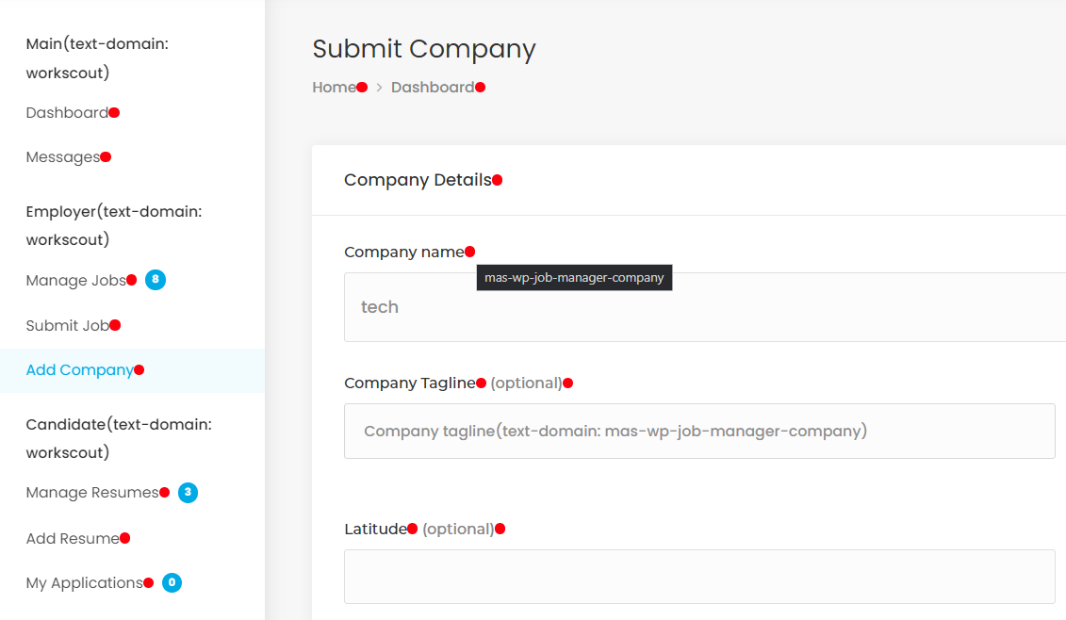Open Messages in the sidebar
The height and width of the screenshot is (620, 1066).
[x=62, y=157]
